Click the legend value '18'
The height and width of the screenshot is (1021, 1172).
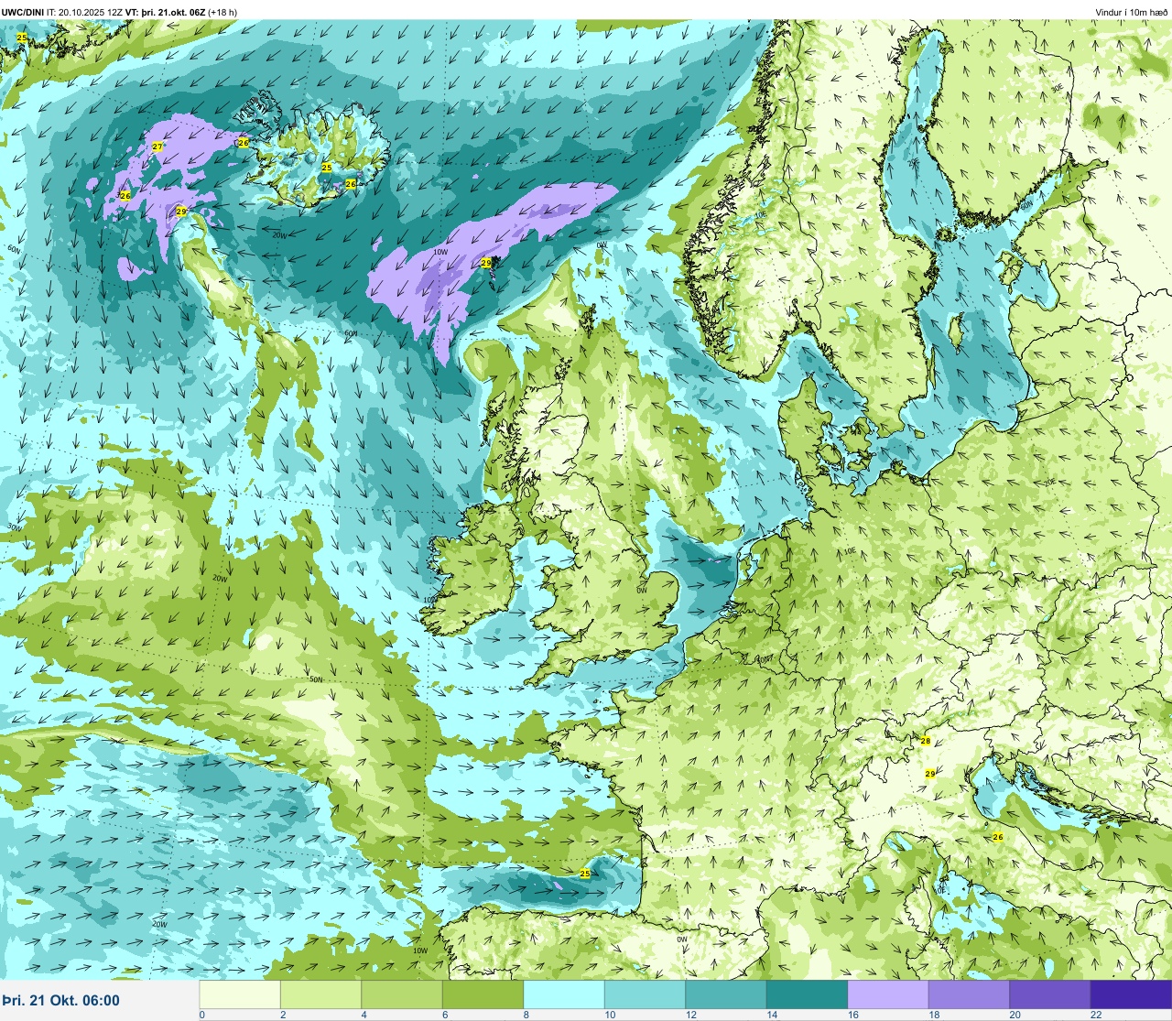point(933,1015)
